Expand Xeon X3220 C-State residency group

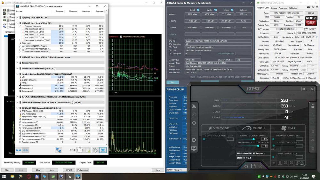click(17, 57)
